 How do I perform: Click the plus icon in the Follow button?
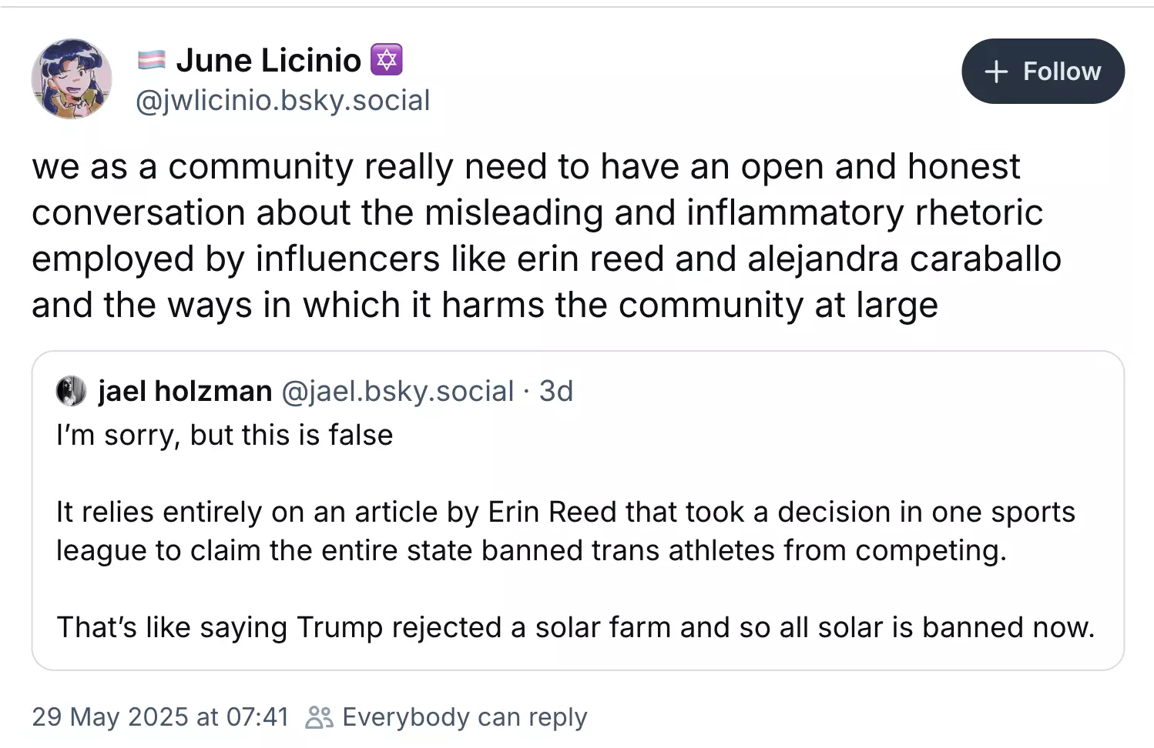(996, 72)
